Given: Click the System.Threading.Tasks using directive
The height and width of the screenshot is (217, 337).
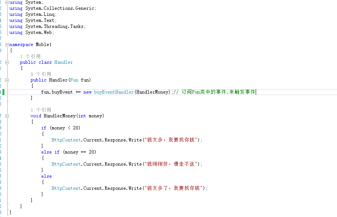Looking at the screenshot, I should click(x=47, y=26).
